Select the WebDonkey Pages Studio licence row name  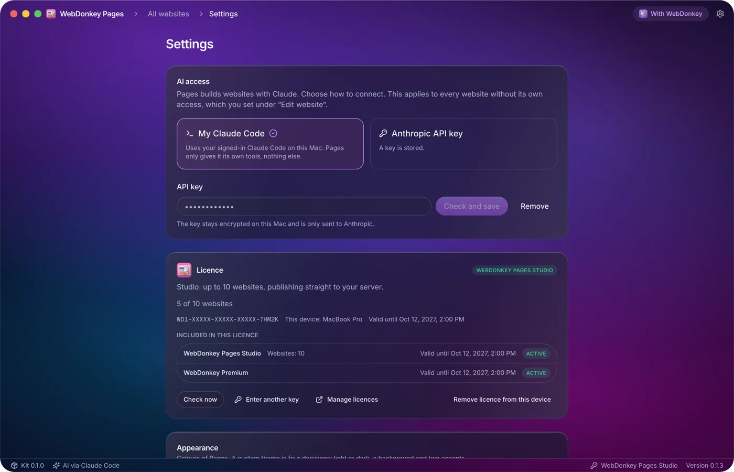[x=222, y=353]
